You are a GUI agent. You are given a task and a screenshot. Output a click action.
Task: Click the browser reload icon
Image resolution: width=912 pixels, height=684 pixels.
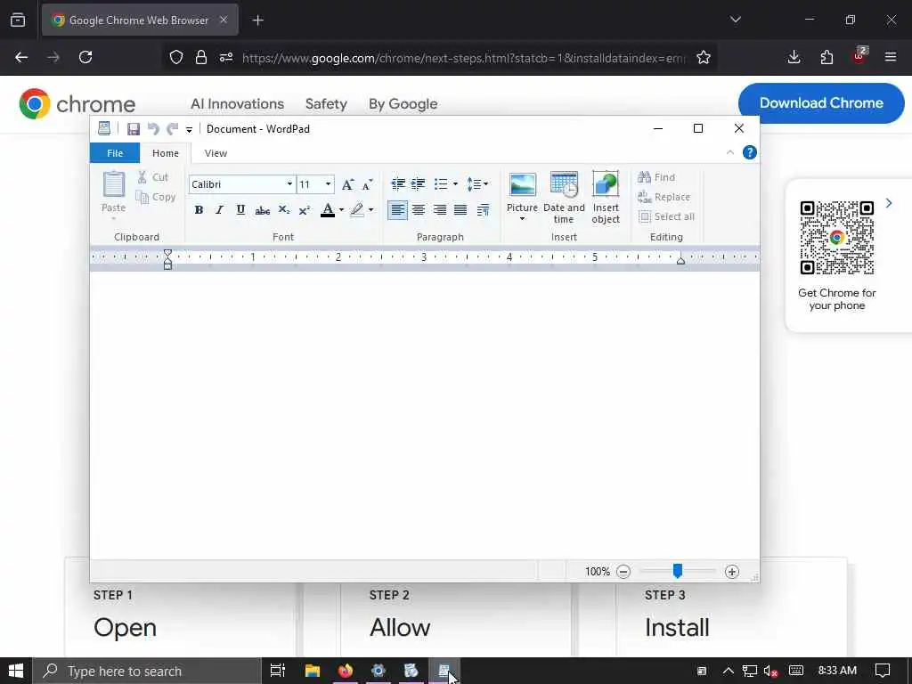(85, 57)
